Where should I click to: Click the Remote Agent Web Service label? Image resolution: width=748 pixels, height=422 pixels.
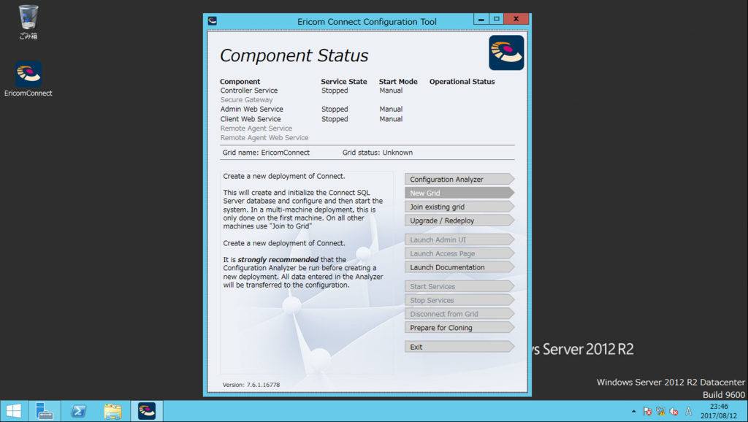coord(264,138)
